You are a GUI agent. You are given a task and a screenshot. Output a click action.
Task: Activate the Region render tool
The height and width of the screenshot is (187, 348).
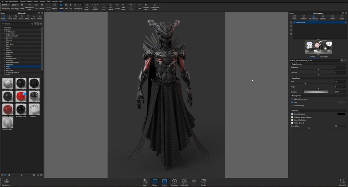[x=54, y=7]
